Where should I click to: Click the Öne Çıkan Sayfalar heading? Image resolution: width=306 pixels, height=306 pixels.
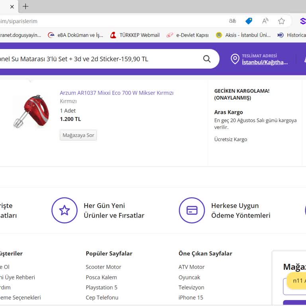205,253
